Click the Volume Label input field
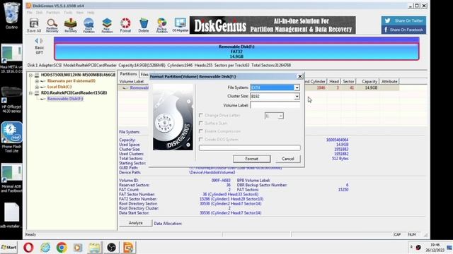This screenshot has height=254, width=453. [275, 105]
